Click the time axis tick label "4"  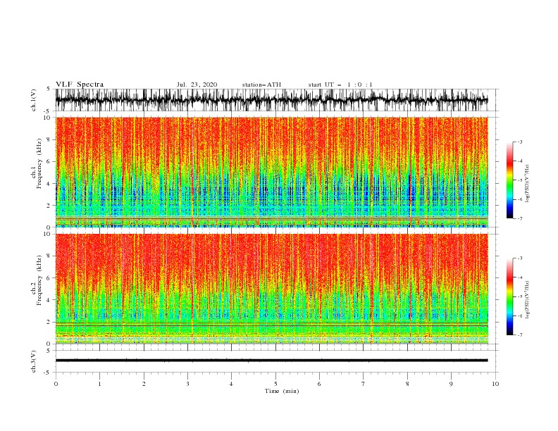[x=231, y=384]
